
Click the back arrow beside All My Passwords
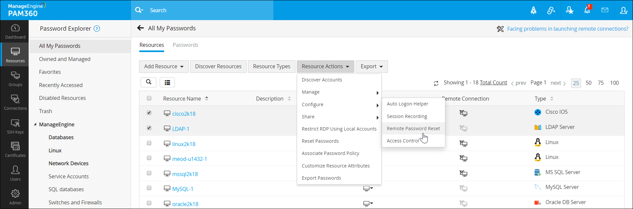[x=141, y=28]
